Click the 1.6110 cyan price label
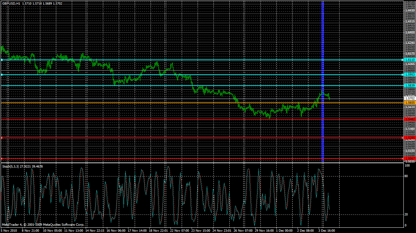 click(410, 60)
